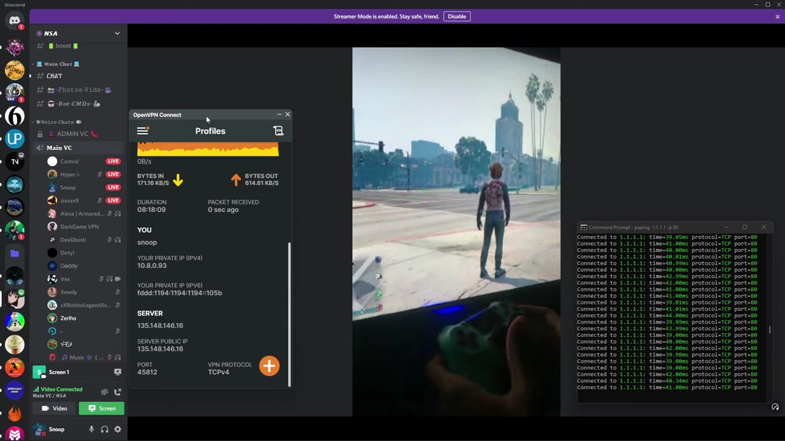This screenshot has width=785, height=441.
Task: Open the flame logo server icon
Action: (15, 412)
